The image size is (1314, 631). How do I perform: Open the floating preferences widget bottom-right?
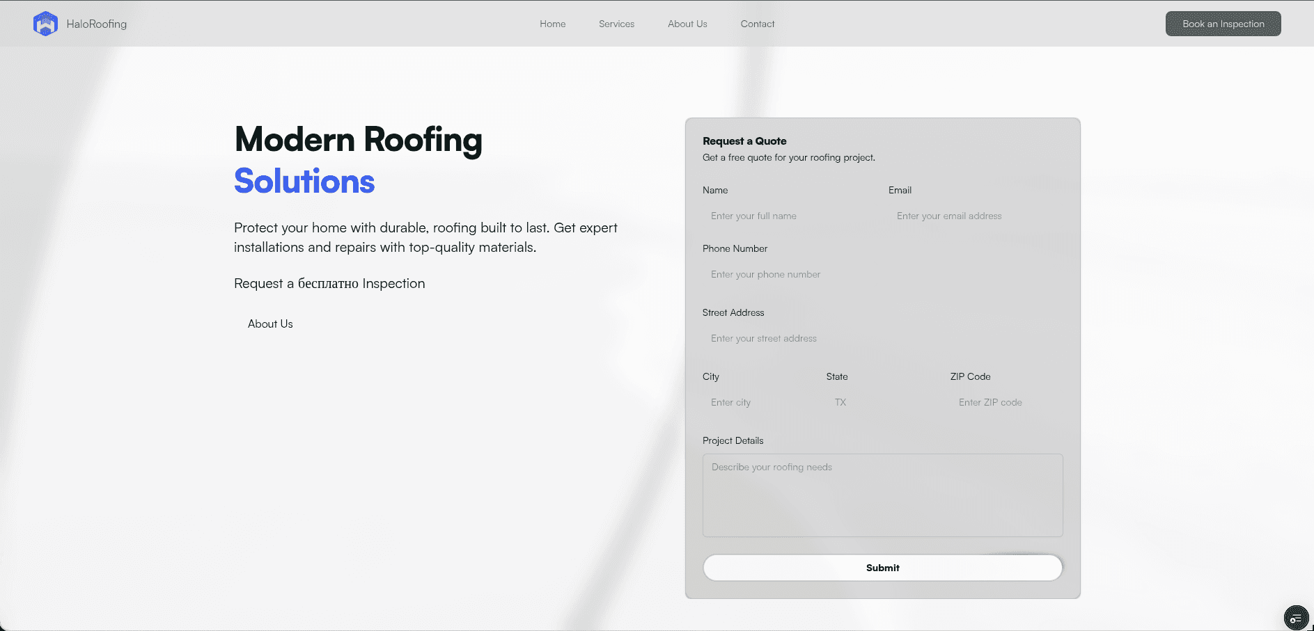(x=1296, y=617)
